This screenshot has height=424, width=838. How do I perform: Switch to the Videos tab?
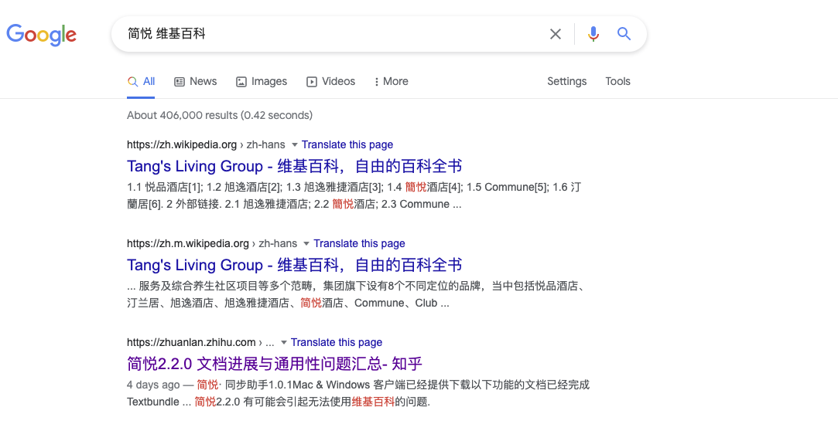pos(330,82)
